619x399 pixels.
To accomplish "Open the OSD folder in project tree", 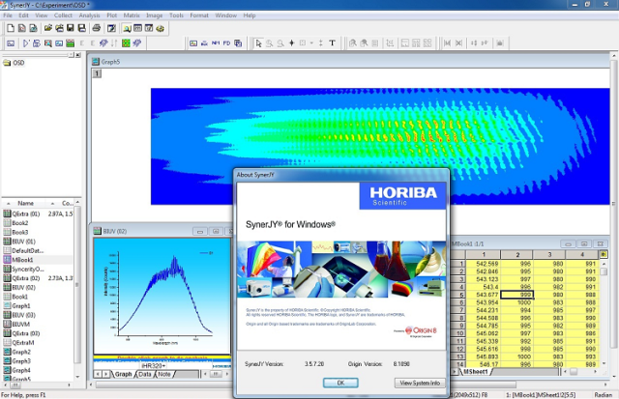I will coord(18,63).
